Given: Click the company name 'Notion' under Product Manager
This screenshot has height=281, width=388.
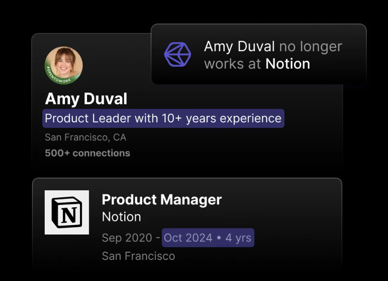Looking at the screenshot, I should click(x=121, y=217).
